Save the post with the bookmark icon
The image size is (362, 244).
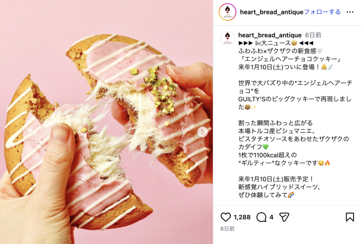pos(350,217)
